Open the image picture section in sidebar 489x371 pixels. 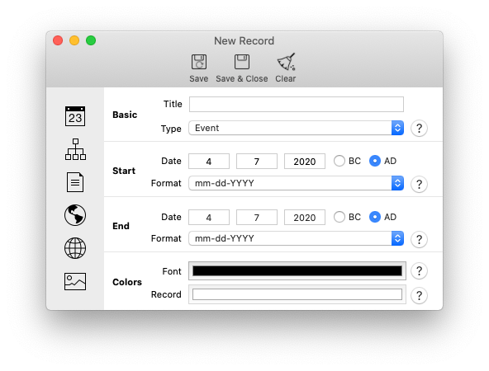pyautogui.click(x=75, y=281)
